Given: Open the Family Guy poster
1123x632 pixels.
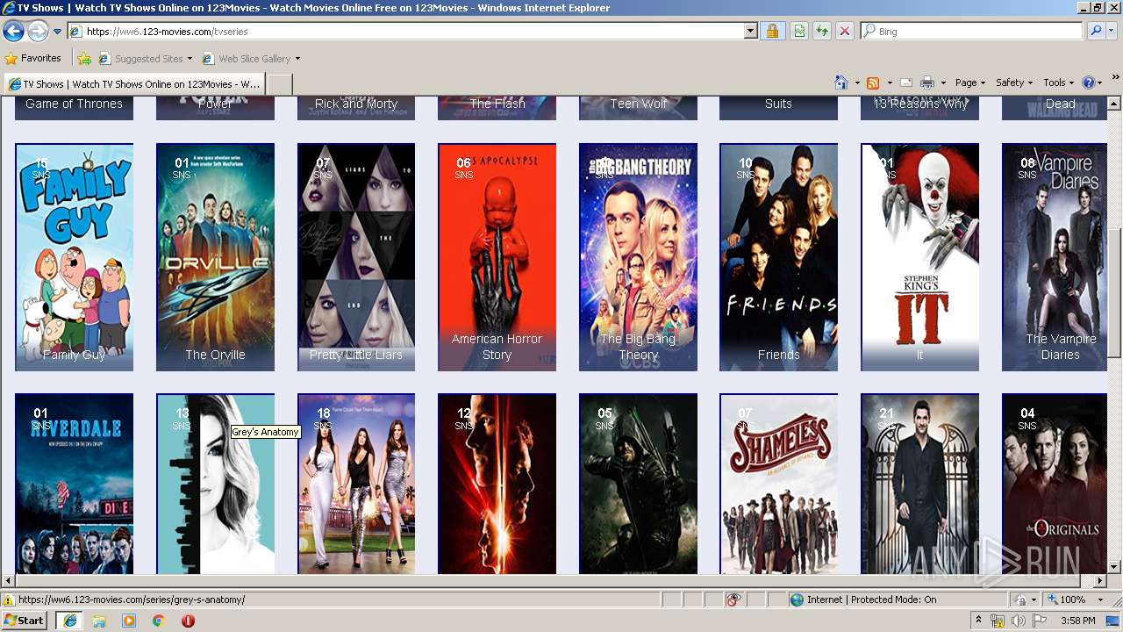Looking at the screenshot, I should point(75,257).
